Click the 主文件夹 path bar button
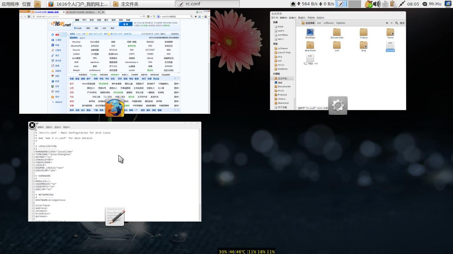Image resolution: width=453 pixels, height=254 pixels. 308,23
